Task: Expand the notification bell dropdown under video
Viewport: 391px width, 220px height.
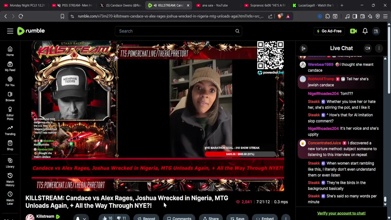Action: point(81,218)
